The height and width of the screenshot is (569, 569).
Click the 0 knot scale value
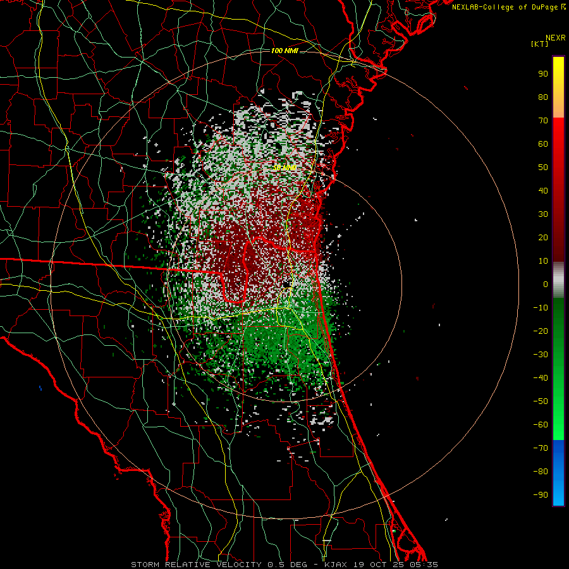pyautogui.click(x=546, y=284)
